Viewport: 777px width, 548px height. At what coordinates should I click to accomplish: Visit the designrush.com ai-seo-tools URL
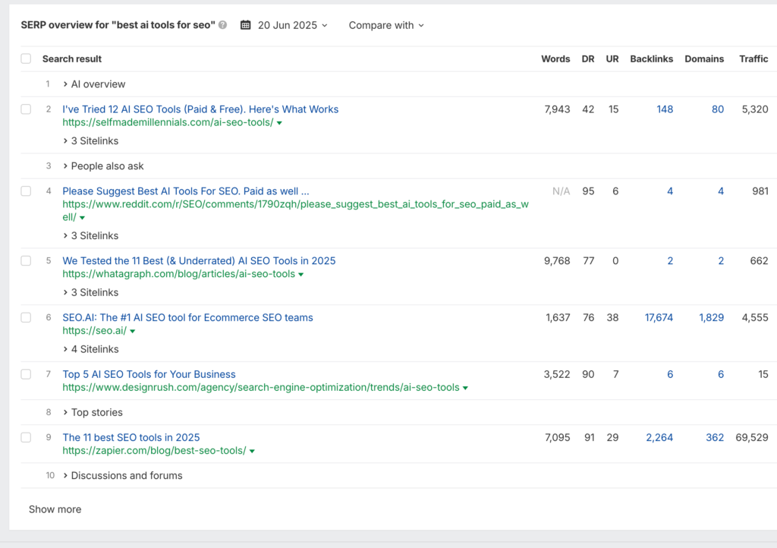261,387
